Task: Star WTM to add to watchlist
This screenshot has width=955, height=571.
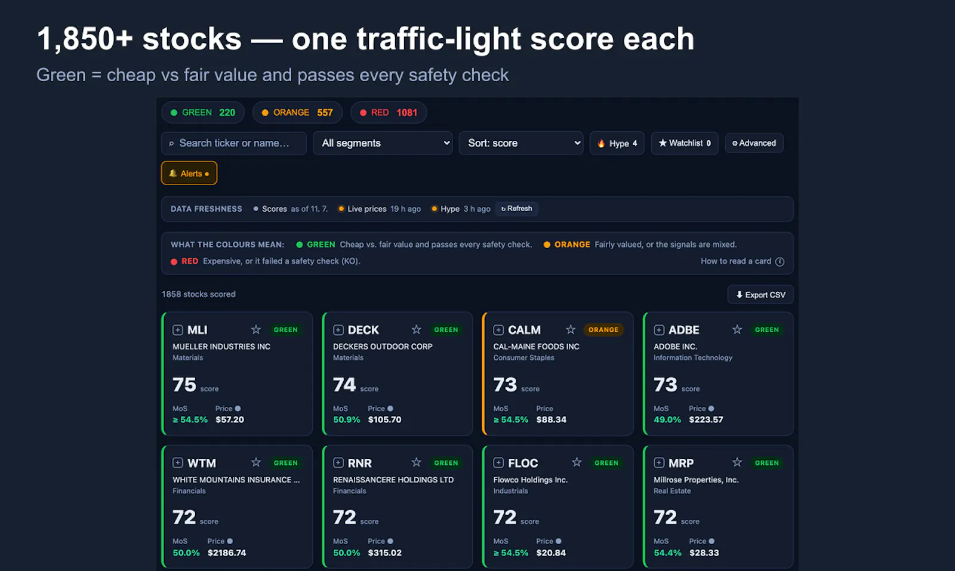Action: 256,462
